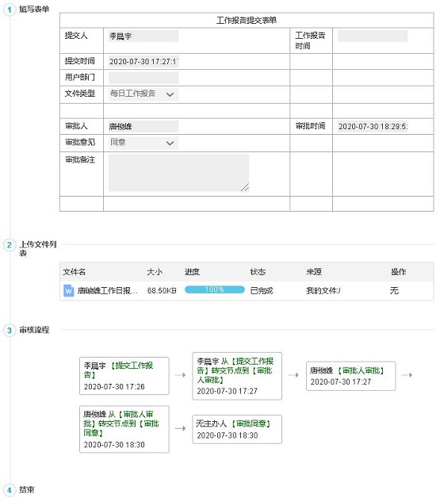Click flow node 唐俊峰【审批人审批】17:27

(x=350, y=376)
